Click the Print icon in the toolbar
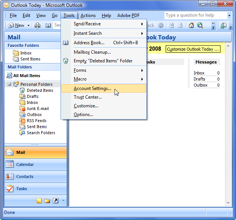Viewport: 236px width, 220px height. [37, 25]
